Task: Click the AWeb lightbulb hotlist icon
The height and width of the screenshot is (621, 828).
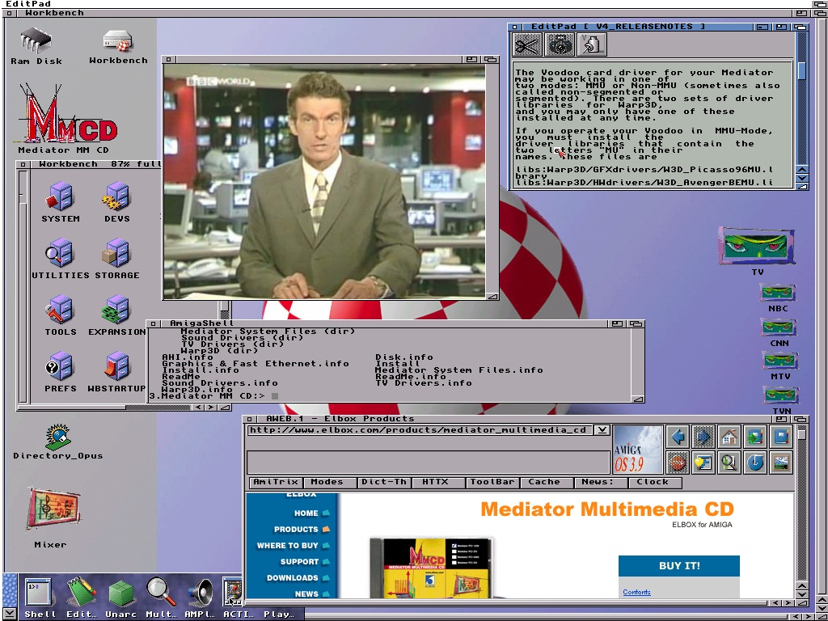Action: (x=703, y=463)
